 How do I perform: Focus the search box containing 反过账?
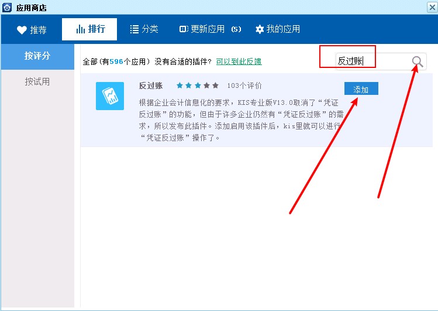coord(371,61)
